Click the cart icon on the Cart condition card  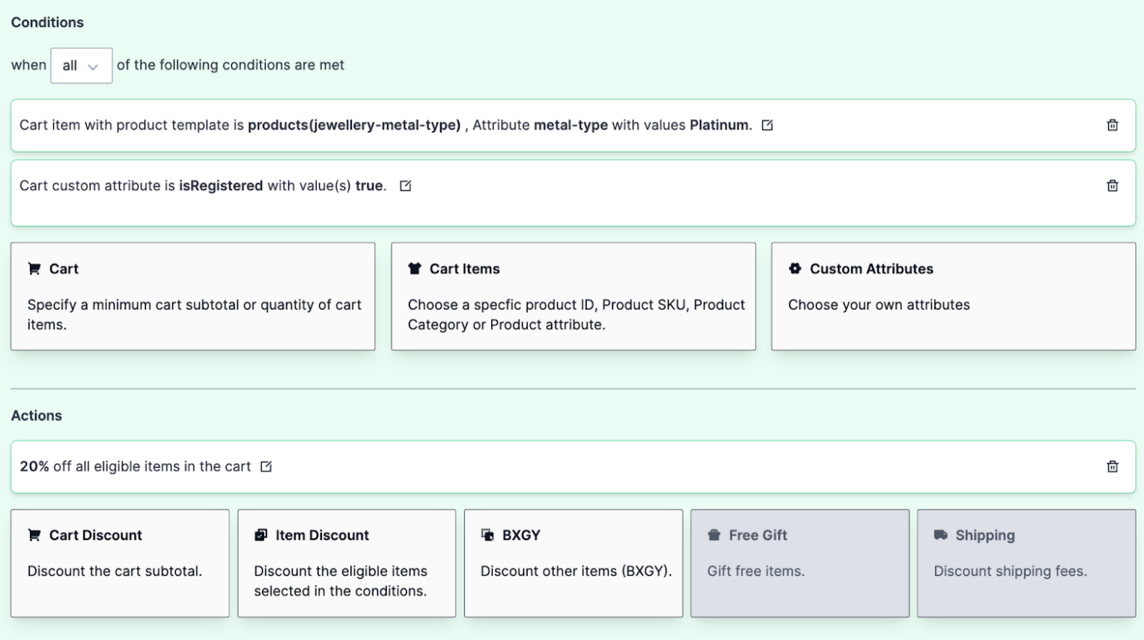coord(33,268)
